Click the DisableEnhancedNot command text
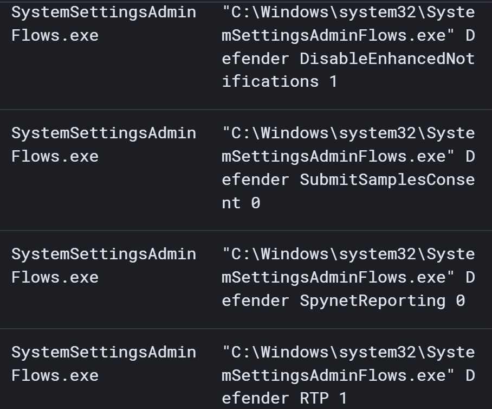This screenshot has width=492, height=409. point(387,59)
